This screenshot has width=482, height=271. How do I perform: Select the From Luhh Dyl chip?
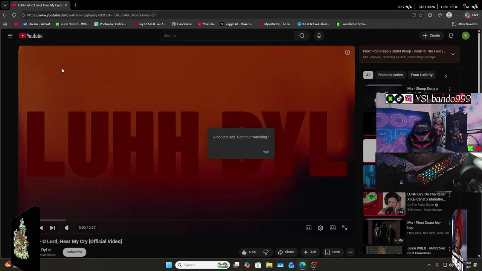[422, 75]
